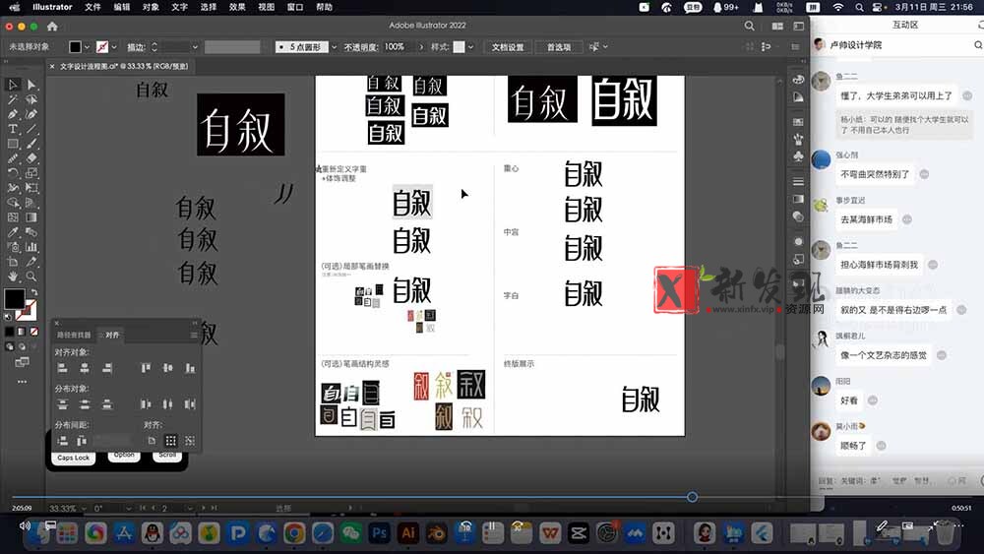Click vertical align bottom in Align panel

(190, 368)
